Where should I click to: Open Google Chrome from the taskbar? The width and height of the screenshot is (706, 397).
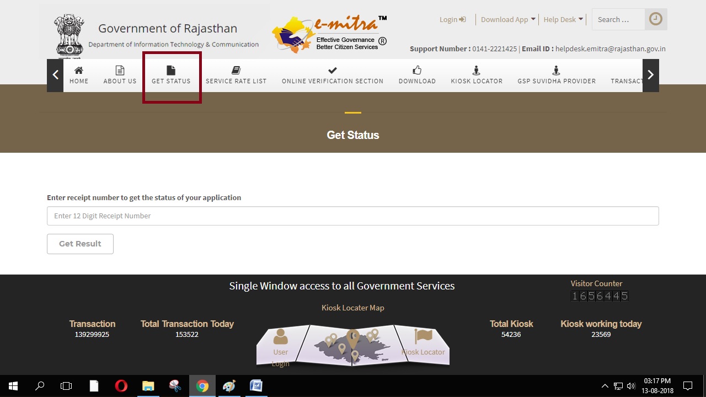pyautogui.click(x=202, y=385)
